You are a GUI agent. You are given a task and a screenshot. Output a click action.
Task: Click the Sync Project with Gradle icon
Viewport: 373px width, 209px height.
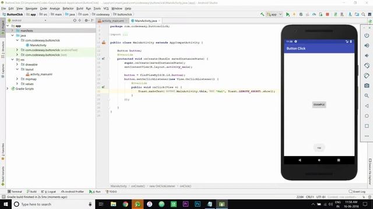coord(336,15)
